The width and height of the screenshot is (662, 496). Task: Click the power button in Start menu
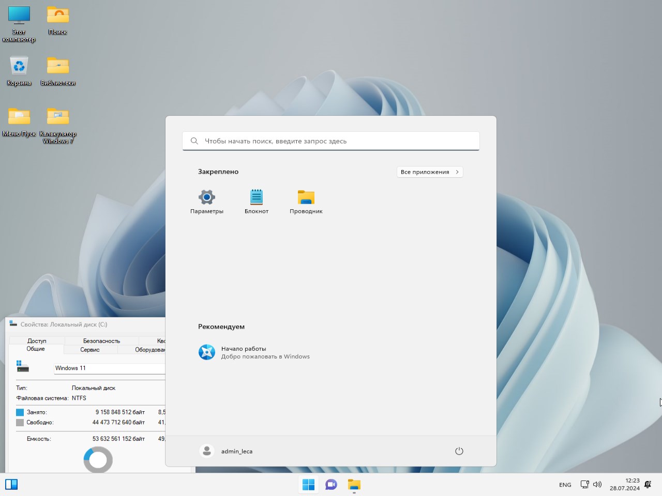pyautogui.click(x=459, y=451)
